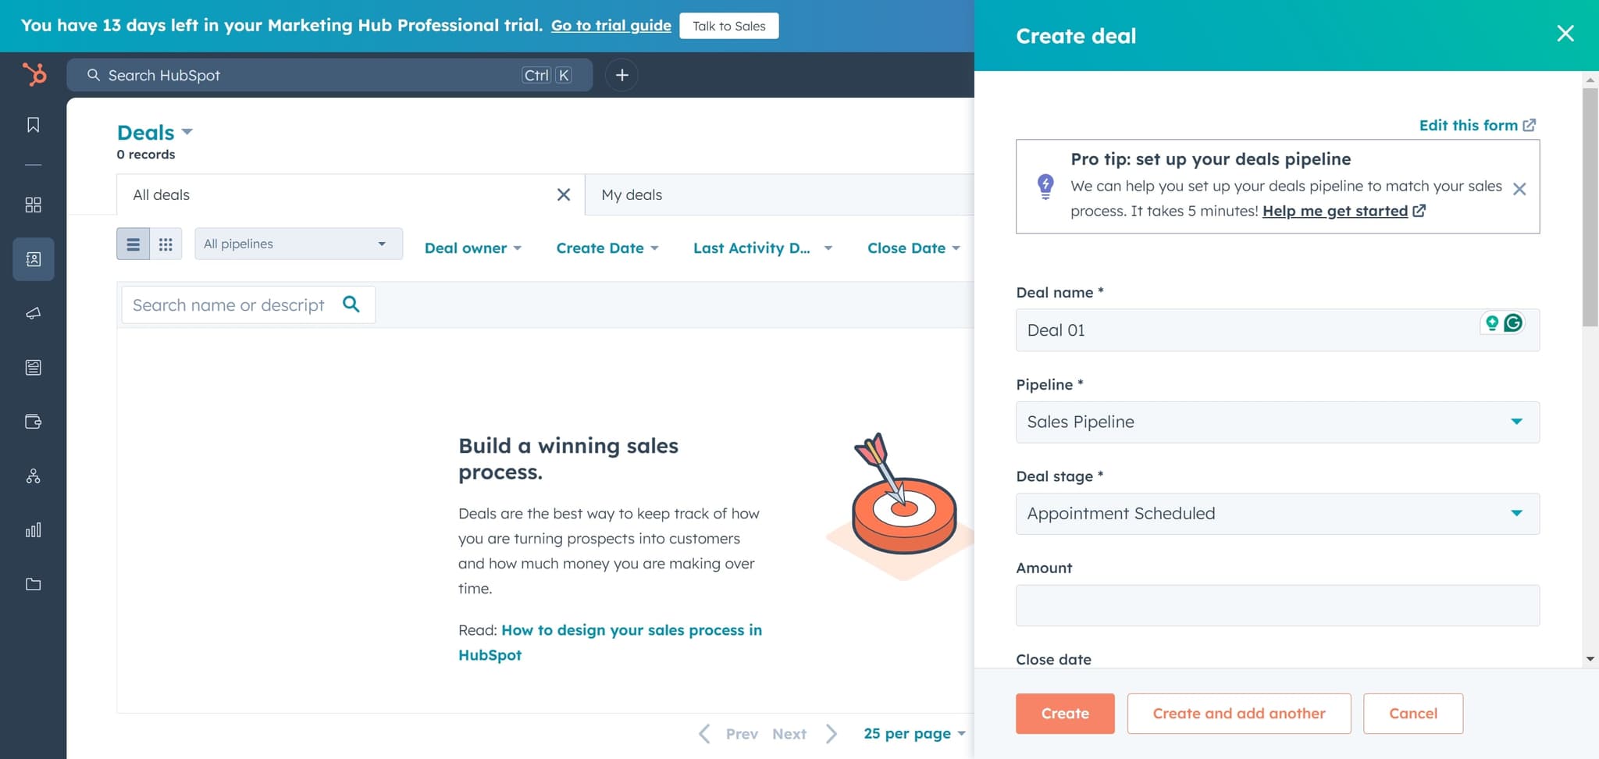Click the orange Create button
The height and width of the screenshot is (759, 1599).
point(1064,714)
